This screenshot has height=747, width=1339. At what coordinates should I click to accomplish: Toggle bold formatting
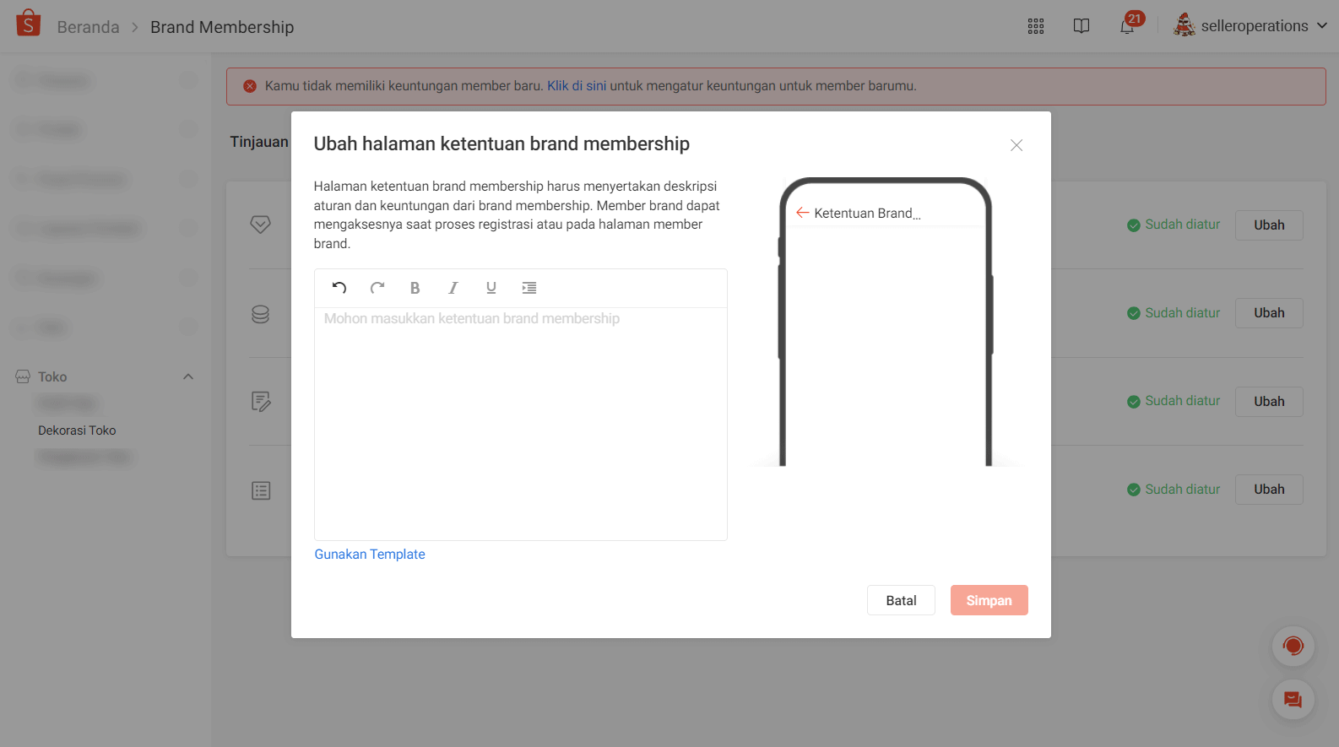click(415, 288)
